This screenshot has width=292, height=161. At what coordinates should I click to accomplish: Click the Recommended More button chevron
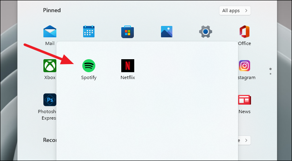click(x=246, y=140)
